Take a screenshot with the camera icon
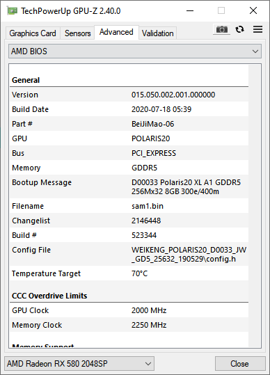Image resolution: width=270 pixels, height=375 pixels. (222, 29)
